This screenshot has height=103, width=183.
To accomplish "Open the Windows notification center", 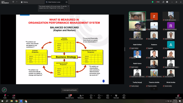I will [180, 101].
